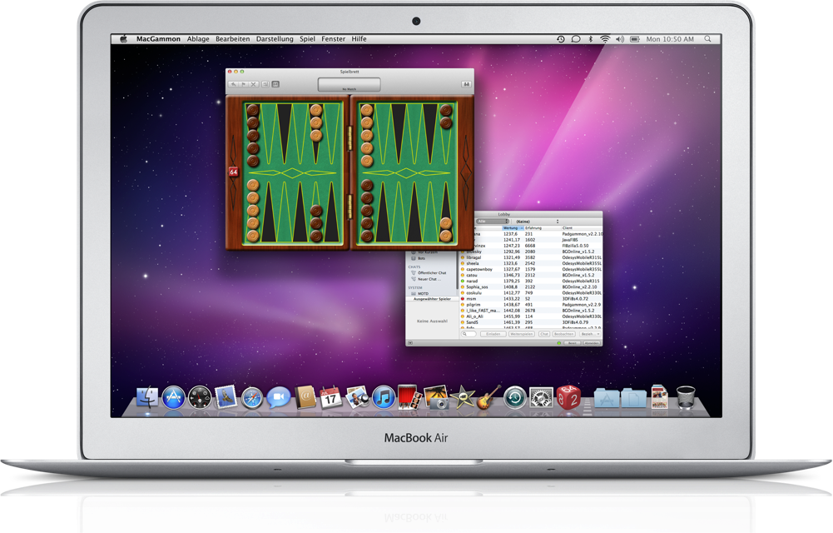Open iCal from the Dock

point(330,397)
